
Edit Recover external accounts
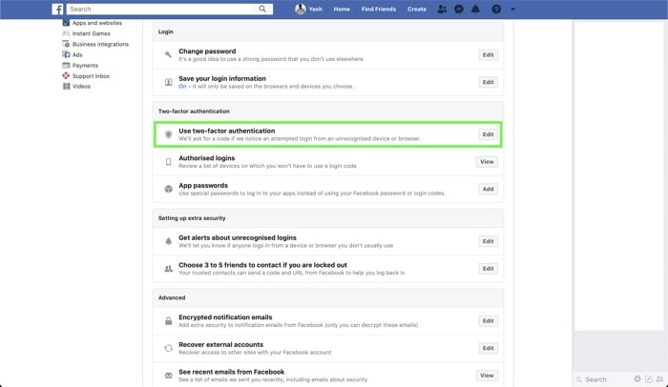coord(489,348)
